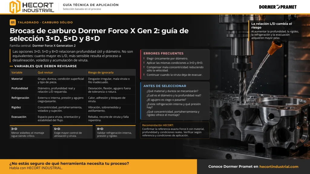The width and height of the screenshot is (310, 174).
Task: Click the Material row label
Action: 17,79
